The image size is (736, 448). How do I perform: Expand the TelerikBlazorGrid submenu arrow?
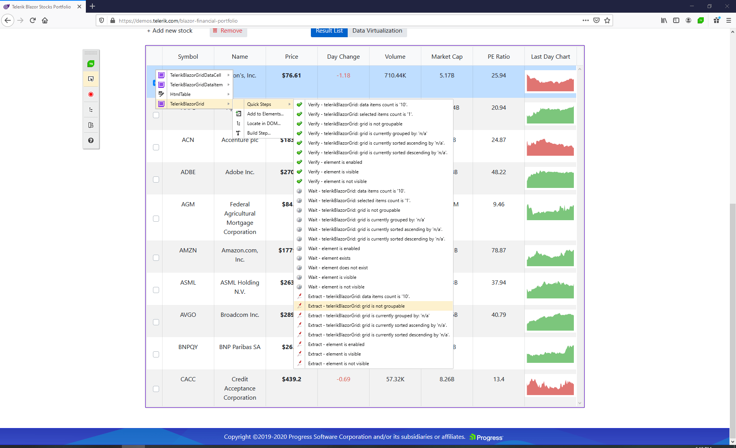(228, 104)
